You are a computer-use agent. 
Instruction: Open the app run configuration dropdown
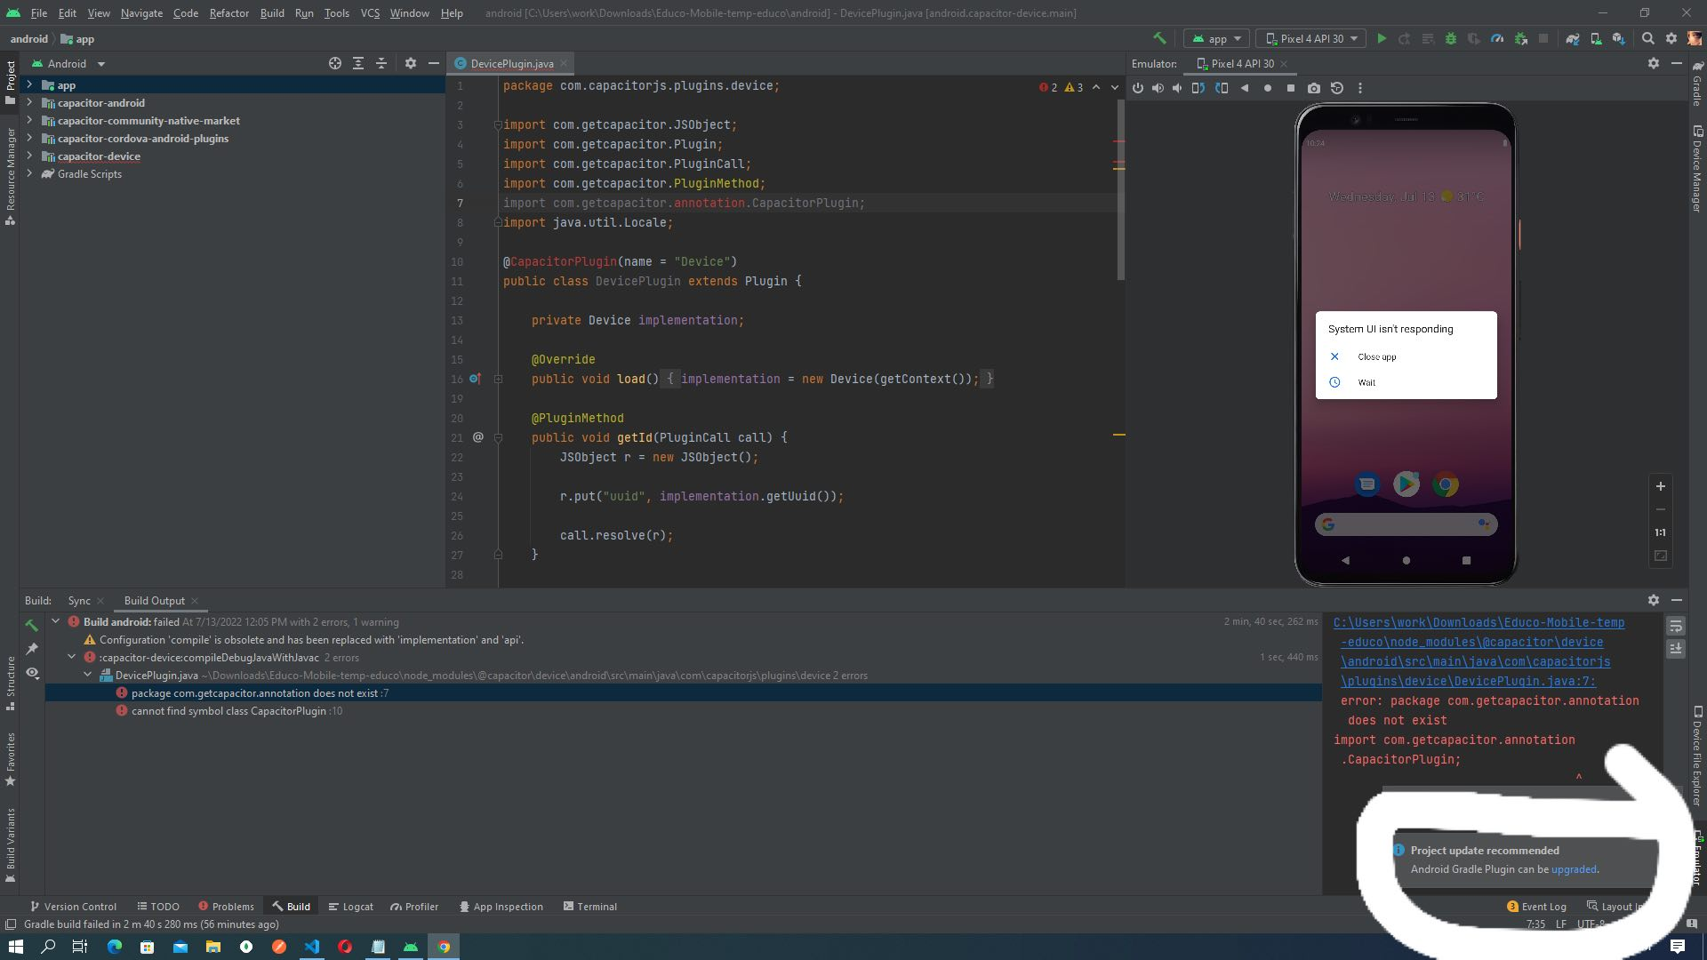pyautogui.click(x=1216, y=38)
